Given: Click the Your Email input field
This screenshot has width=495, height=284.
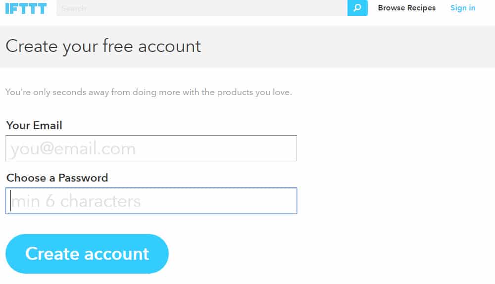Looking at the screenshot, I should [151, 148].
